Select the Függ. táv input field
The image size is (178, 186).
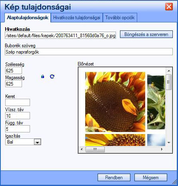[18, 129]
